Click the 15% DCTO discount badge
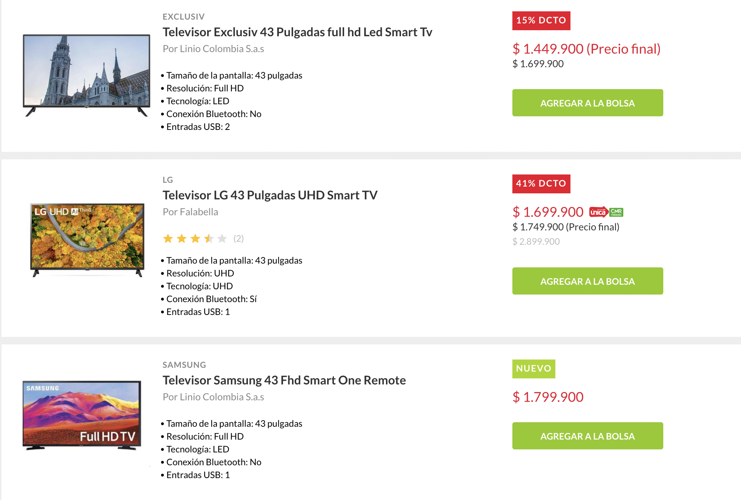Image resolution: width=741 pixels, height=500 pixels. (541, 21)
